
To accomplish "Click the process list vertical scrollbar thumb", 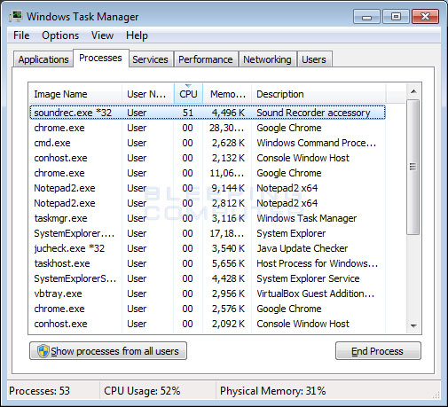I will 413,167.
